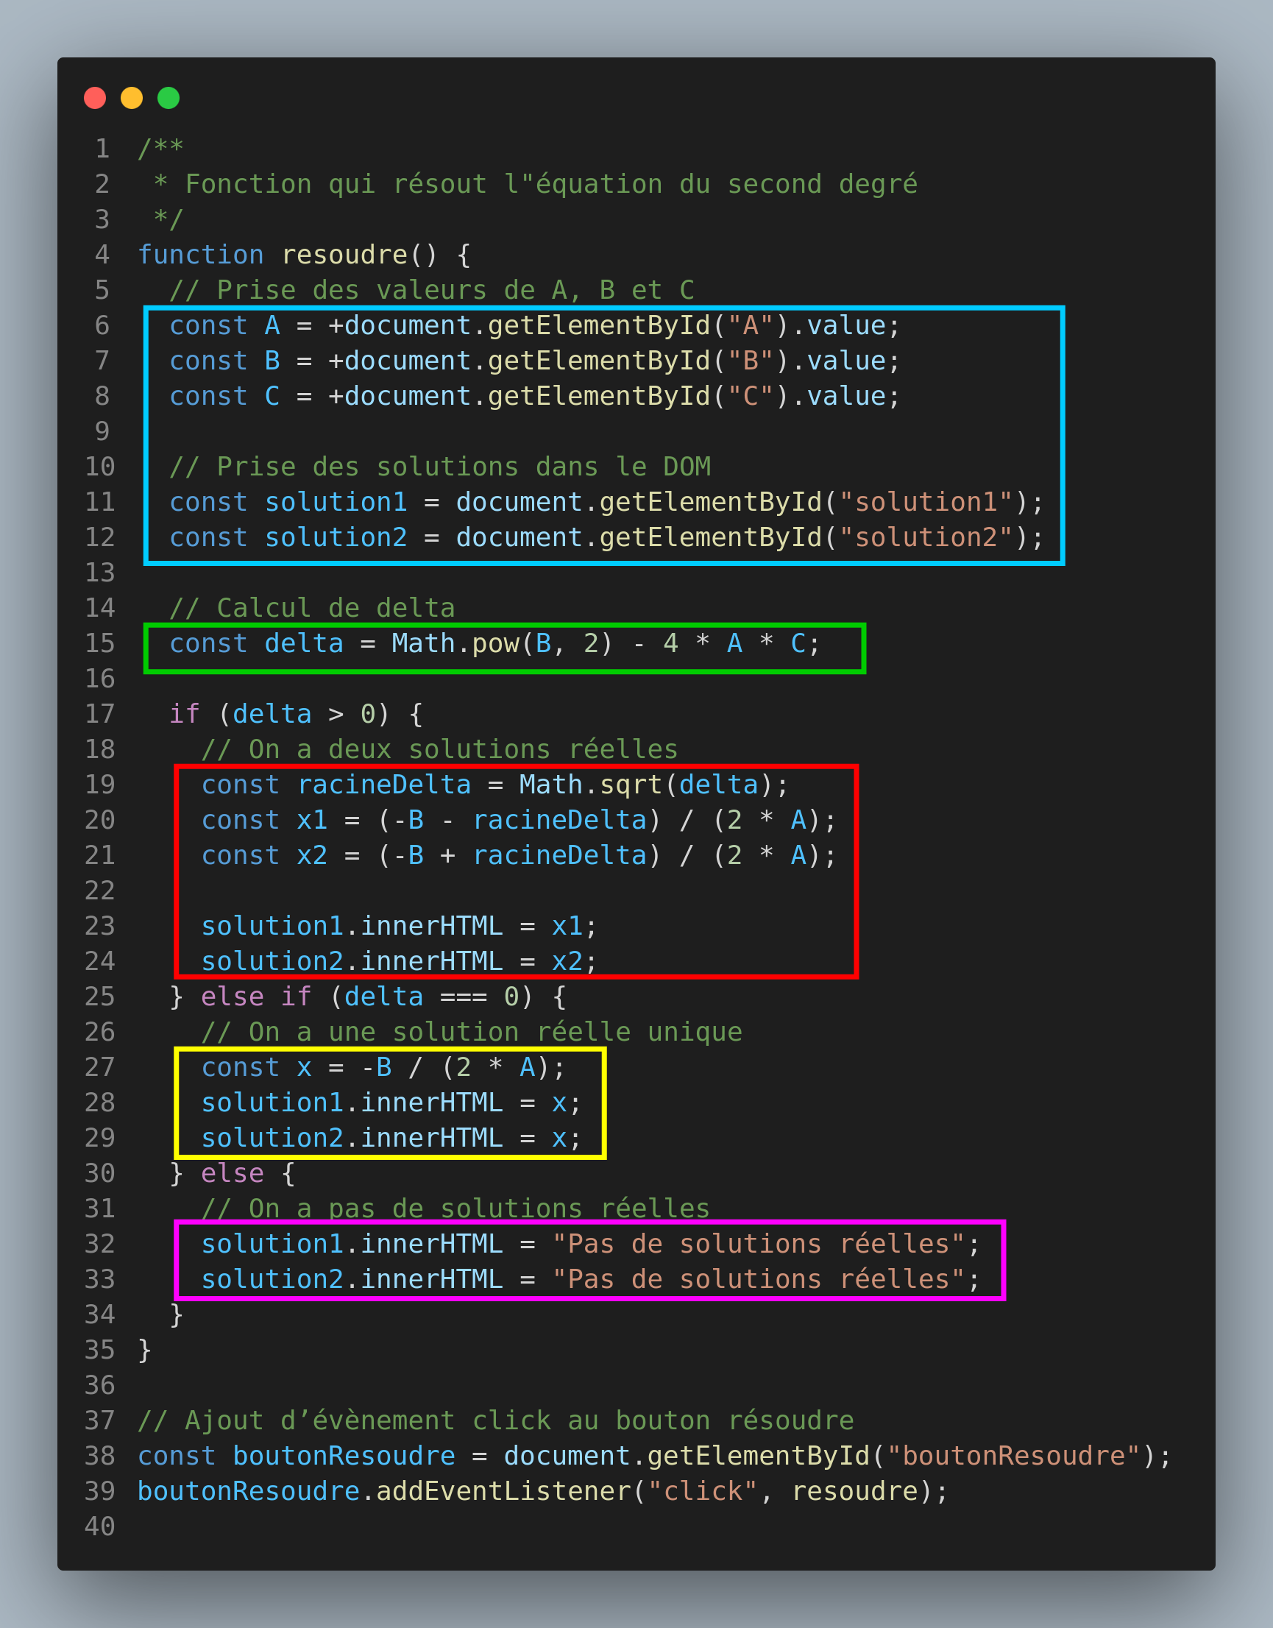Click the green maximize dot
1273x1628 pixels.
click(169, 98)
